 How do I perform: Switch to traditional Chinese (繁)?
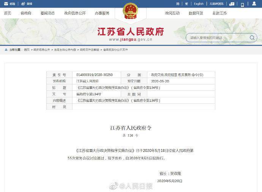187,4
